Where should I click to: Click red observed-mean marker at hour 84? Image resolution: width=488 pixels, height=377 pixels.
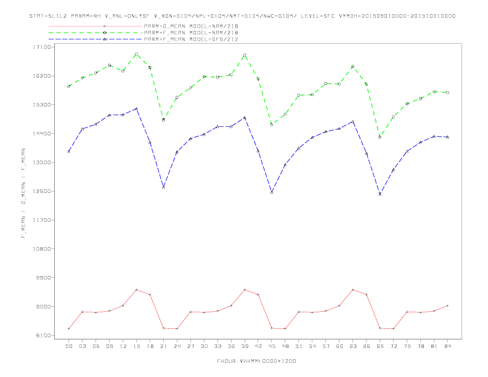(x=447, y=306)
